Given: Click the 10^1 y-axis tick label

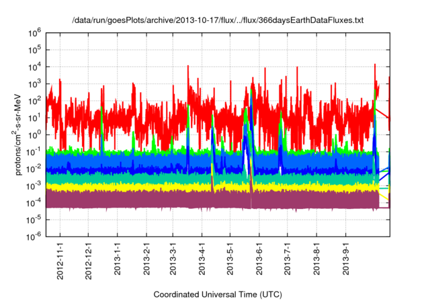Looking at the screenshot, I should [x=34, y=118].
